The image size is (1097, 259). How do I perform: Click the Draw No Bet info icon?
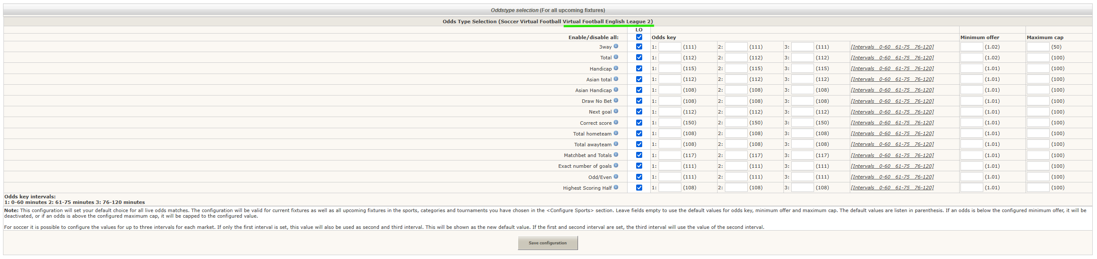click(x=616, y=101)
